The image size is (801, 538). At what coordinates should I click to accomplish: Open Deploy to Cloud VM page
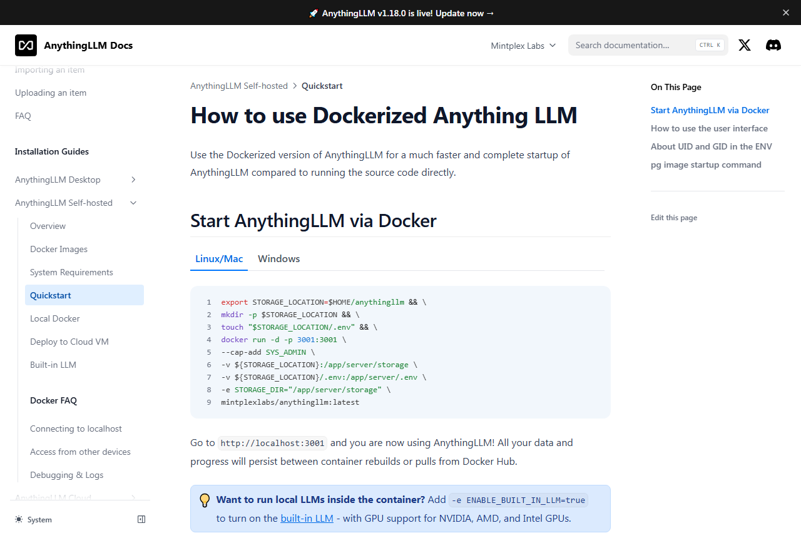point(84,342)
